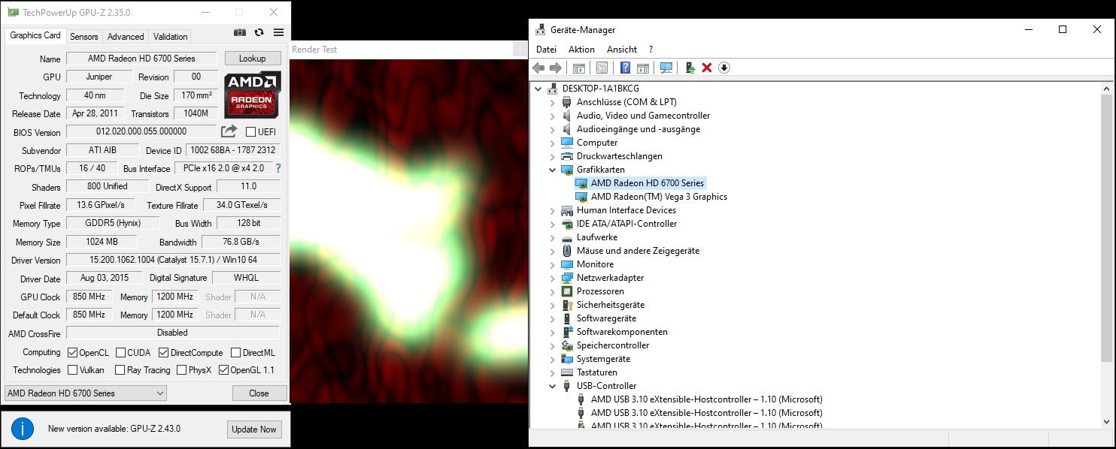Click the blue Help toolbar icon

[625, 68]
